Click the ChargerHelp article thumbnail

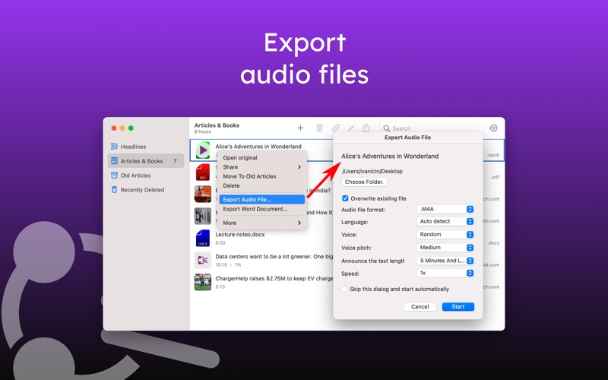tap(203, 282)
